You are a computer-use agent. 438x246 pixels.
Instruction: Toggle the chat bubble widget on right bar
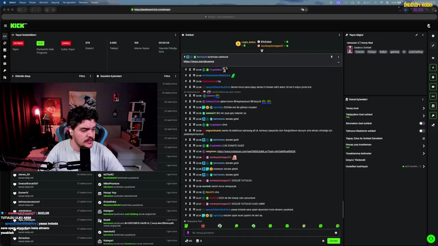pyautogui.click(x=433, y=87)
